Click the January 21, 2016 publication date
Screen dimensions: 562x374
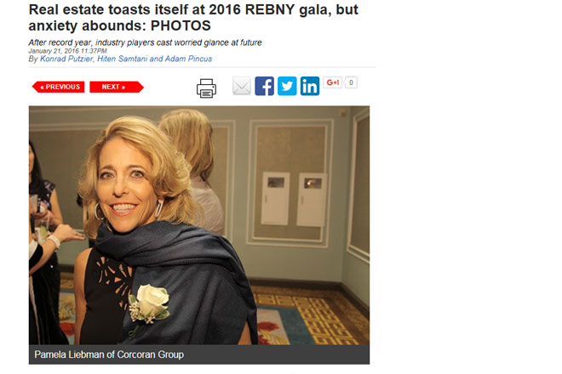(68, 51)
